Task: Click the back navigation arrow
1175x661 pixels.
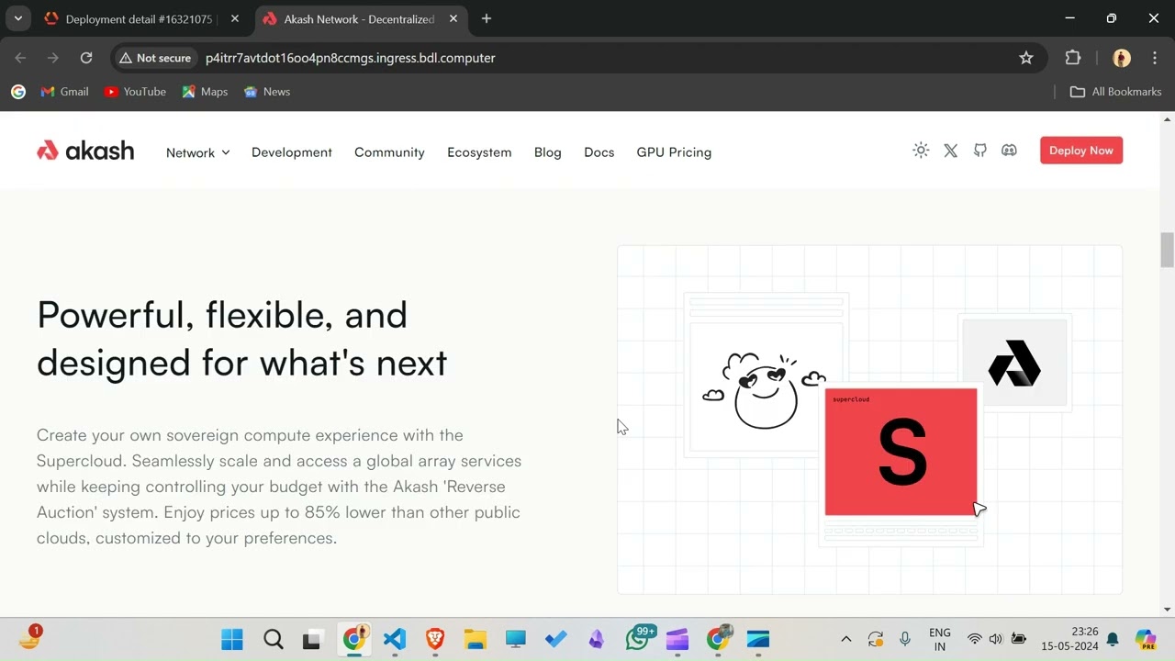Action: tap(20, 58)
